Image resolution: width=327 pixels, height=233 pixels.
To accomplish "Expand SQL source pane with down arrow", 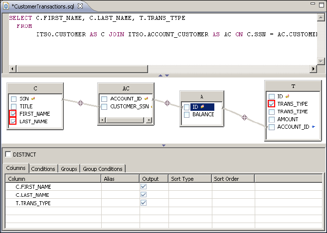I will tap(167, 76).
